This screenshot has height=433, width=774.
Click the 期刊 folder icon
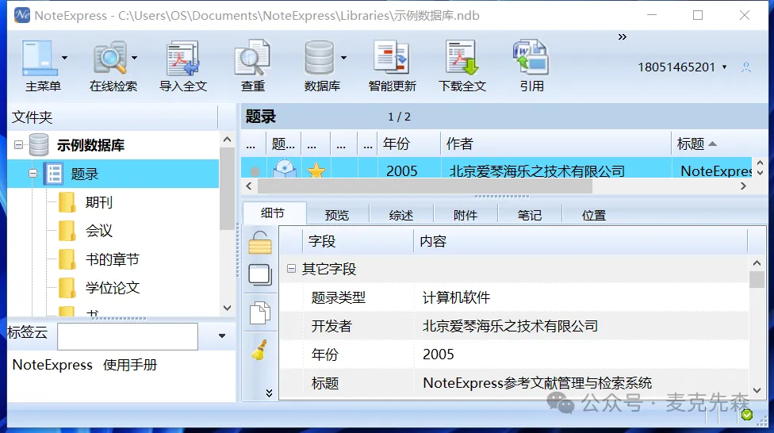tap(67, 202)
